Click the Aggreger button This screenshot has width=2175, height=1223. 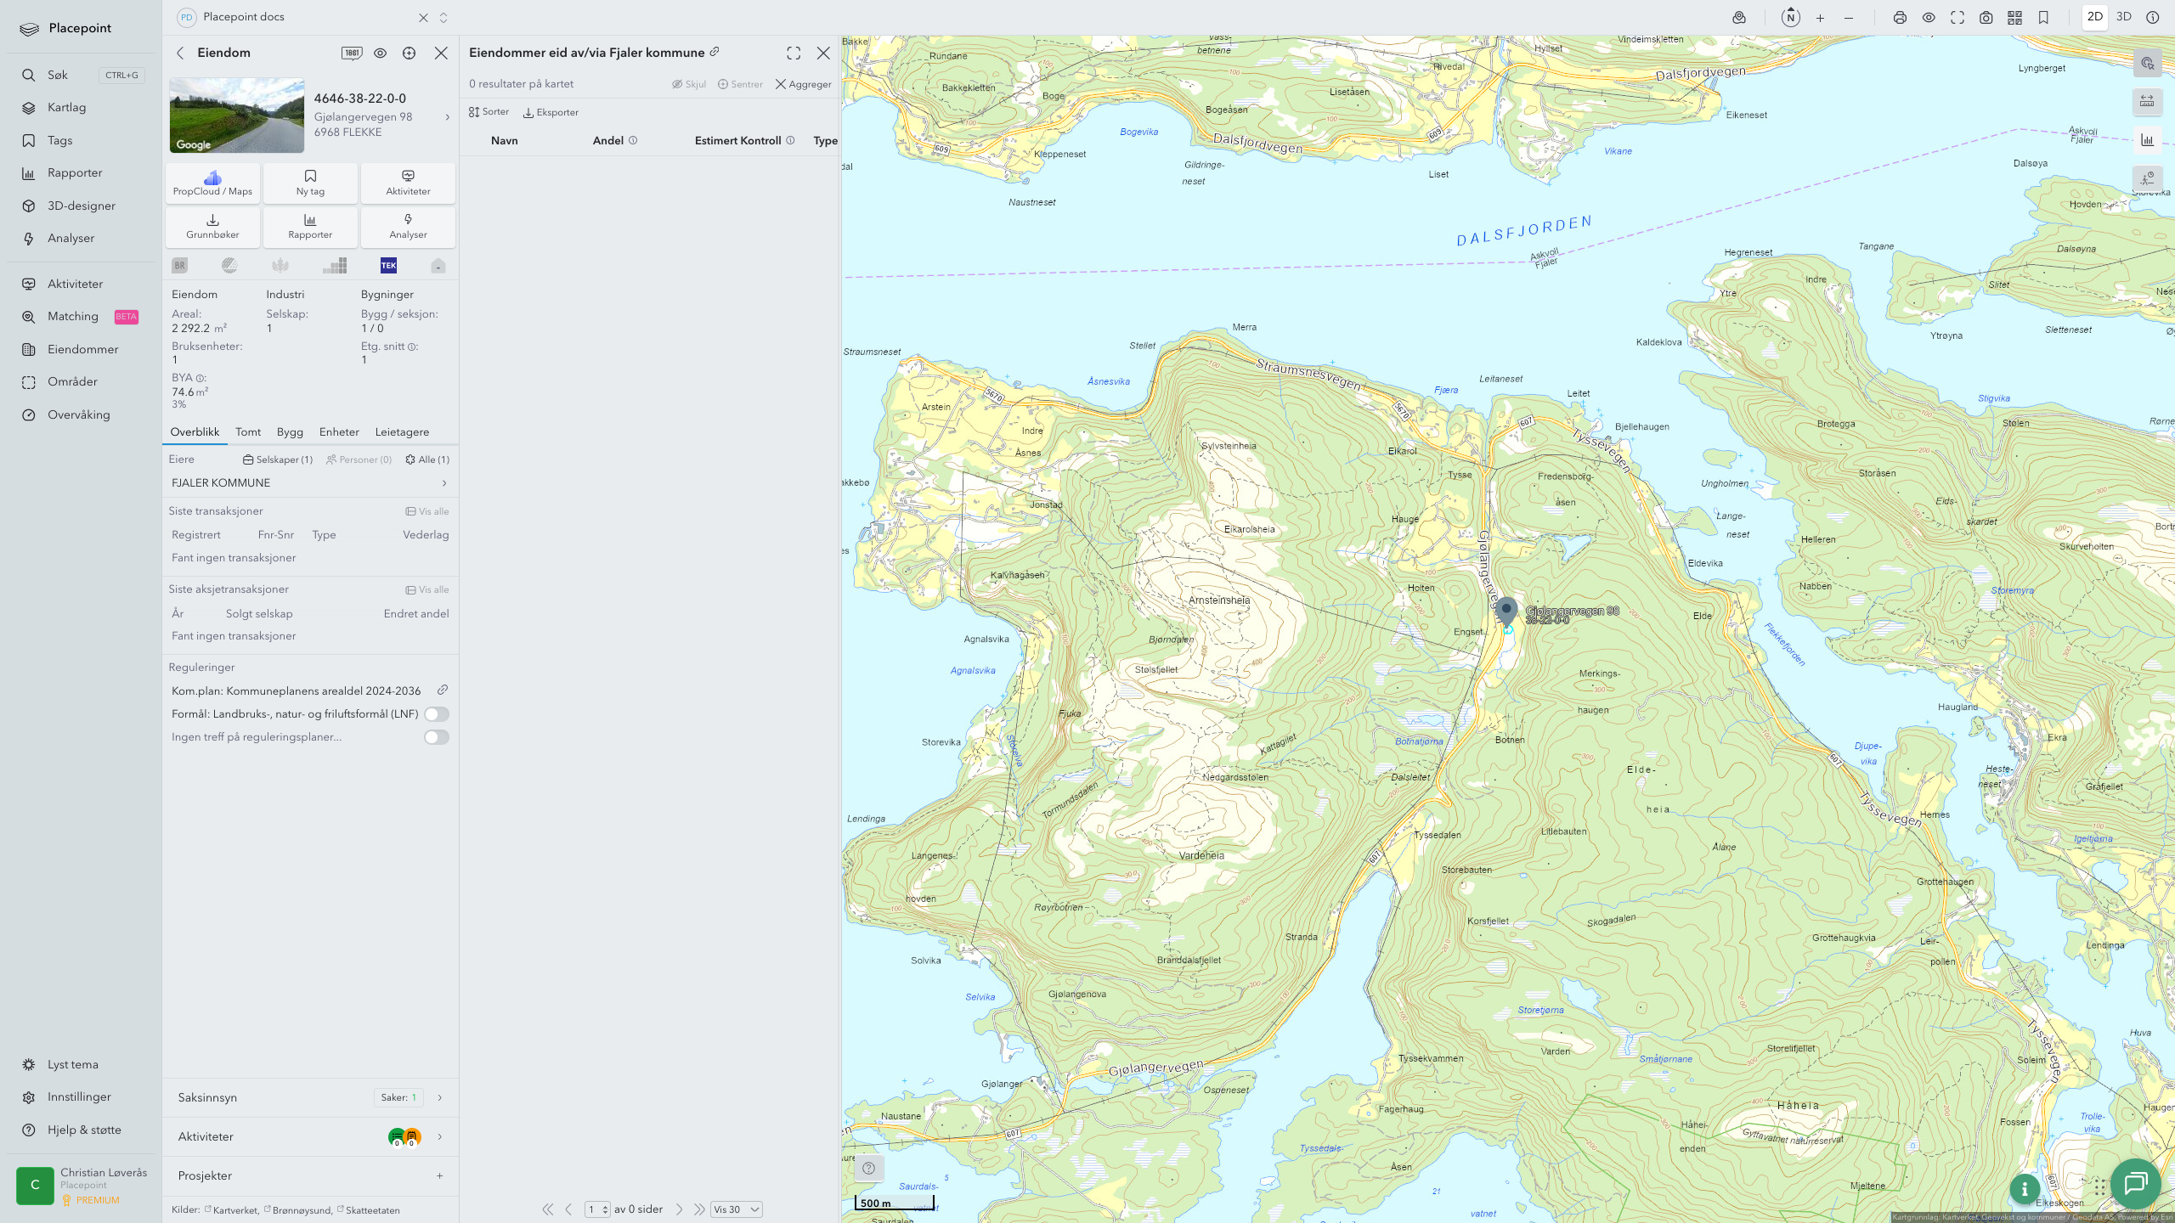coord(804,84)
